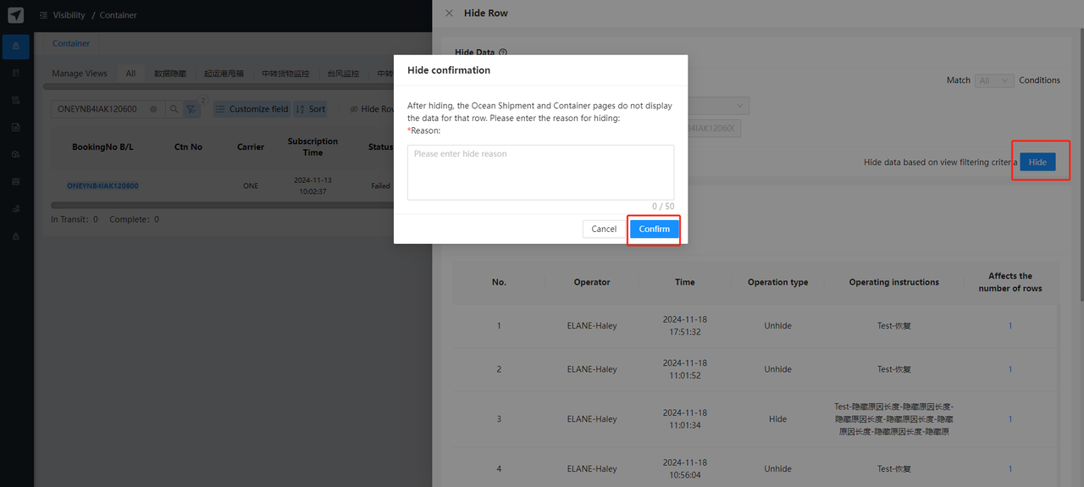This screenshot has width=1084, height=487.
Task: Click the Hide Data section title
Action: 475,53
